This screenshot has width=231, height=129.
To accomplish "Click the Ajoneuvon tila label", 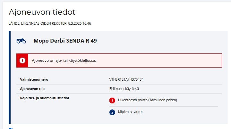I will click(33, 89).
